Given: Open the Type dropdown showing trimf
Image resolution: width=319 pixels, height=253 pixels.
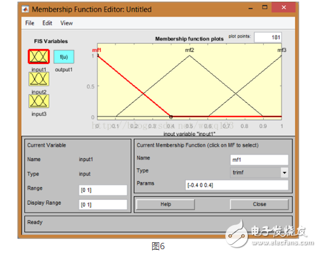Looking at the screenshot, I should (259, 172).
